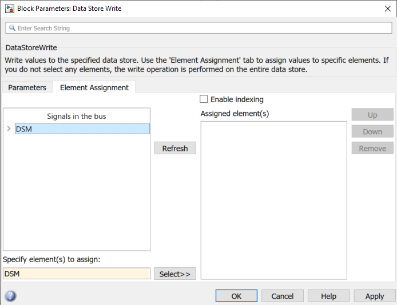Open help via the blue question mark icon
The height and width of the screenshot is (305, 397).
pos(10,296)
